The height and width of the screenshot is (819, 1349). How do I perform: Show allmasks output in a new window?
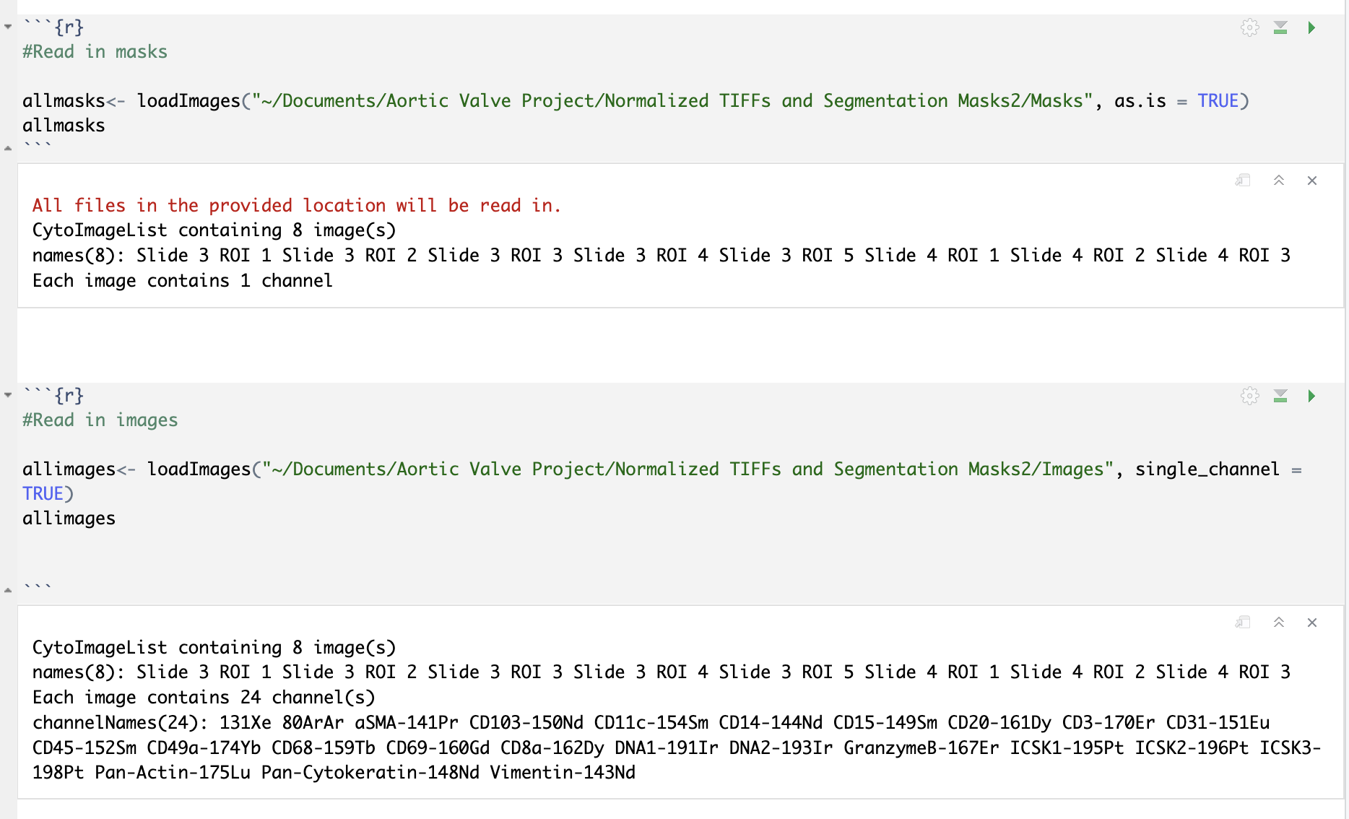(x=1243, y=181)
